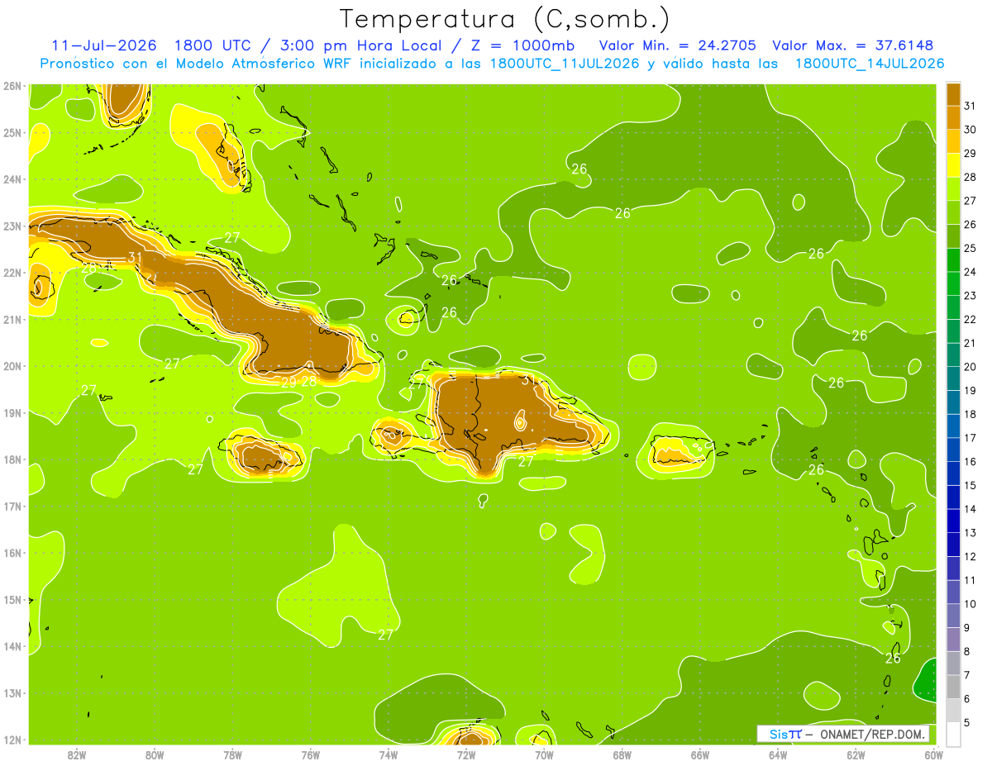The width and height of the screenshot is (992, 766).
Task: Click the longitude label '72W'
Action: [x=466, y=754]
